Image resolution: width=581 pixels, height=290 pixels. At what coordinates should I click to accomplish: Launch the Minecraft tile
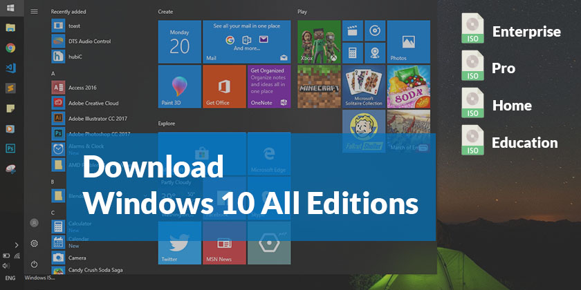[319, 86]
